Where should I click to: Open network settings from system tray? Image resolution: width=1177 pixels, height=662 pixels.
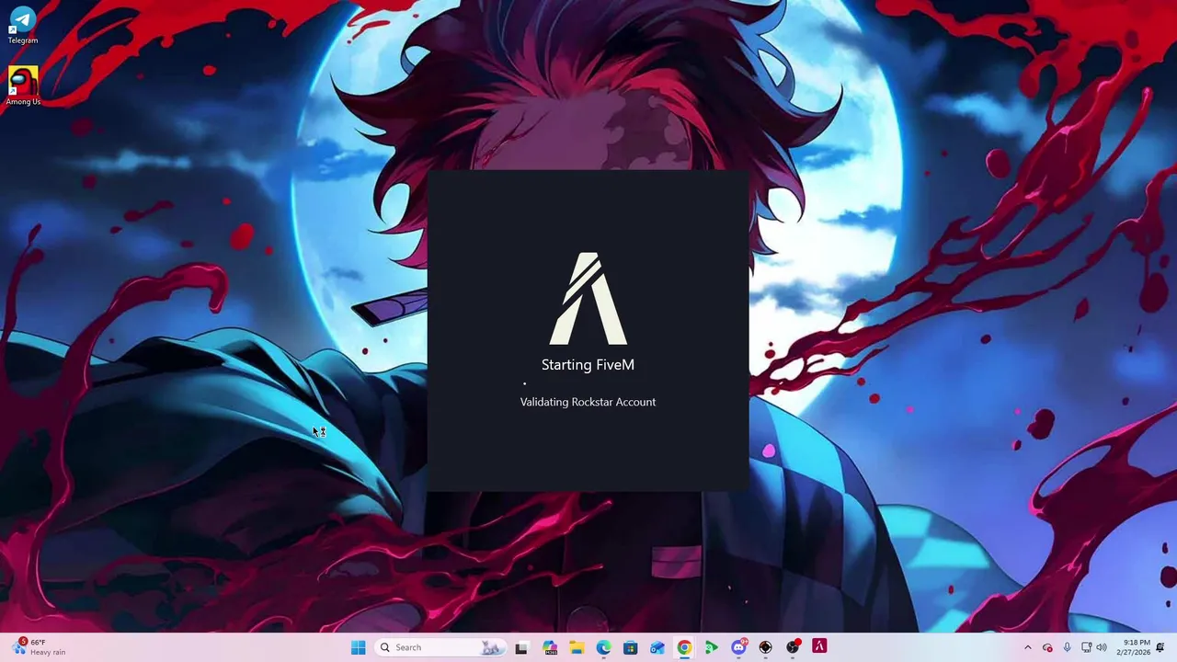pos(1086,647)
